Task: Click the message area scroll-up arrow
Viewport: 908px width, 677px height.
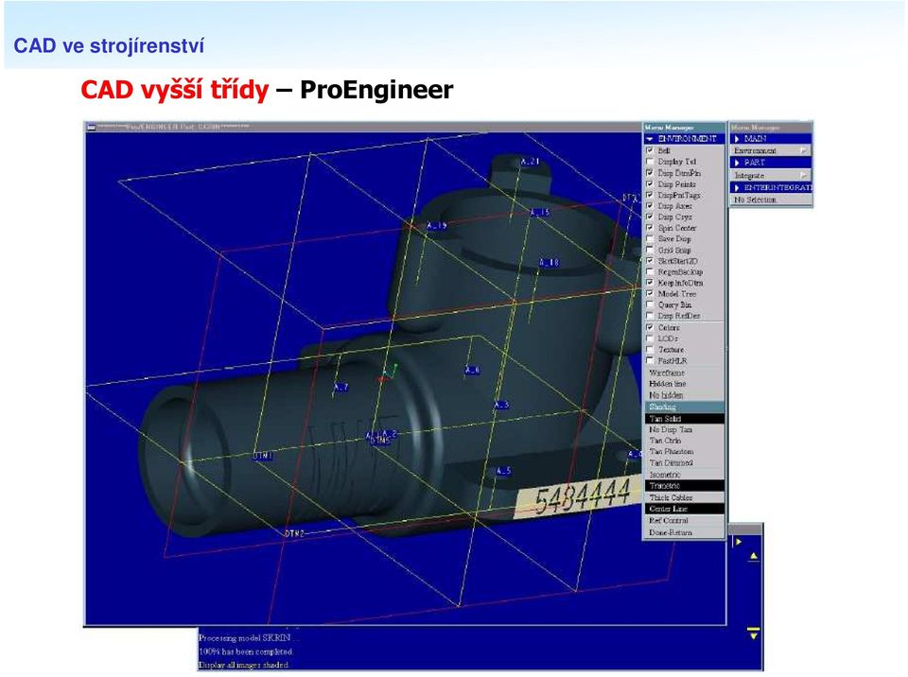Action: tap(754, 557)
